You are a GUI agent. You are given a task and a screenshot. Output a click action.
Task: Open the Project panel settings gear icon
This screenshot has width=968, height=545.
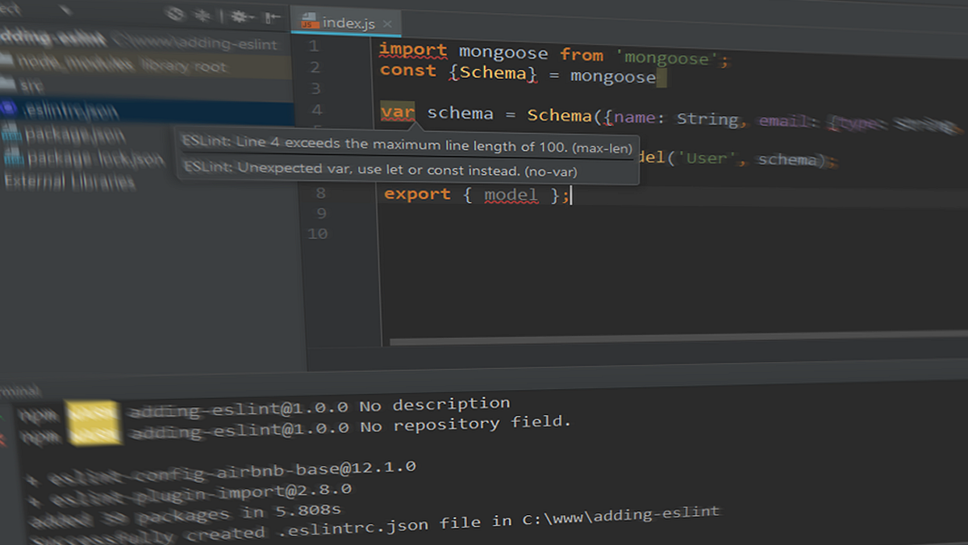[239, 15]
